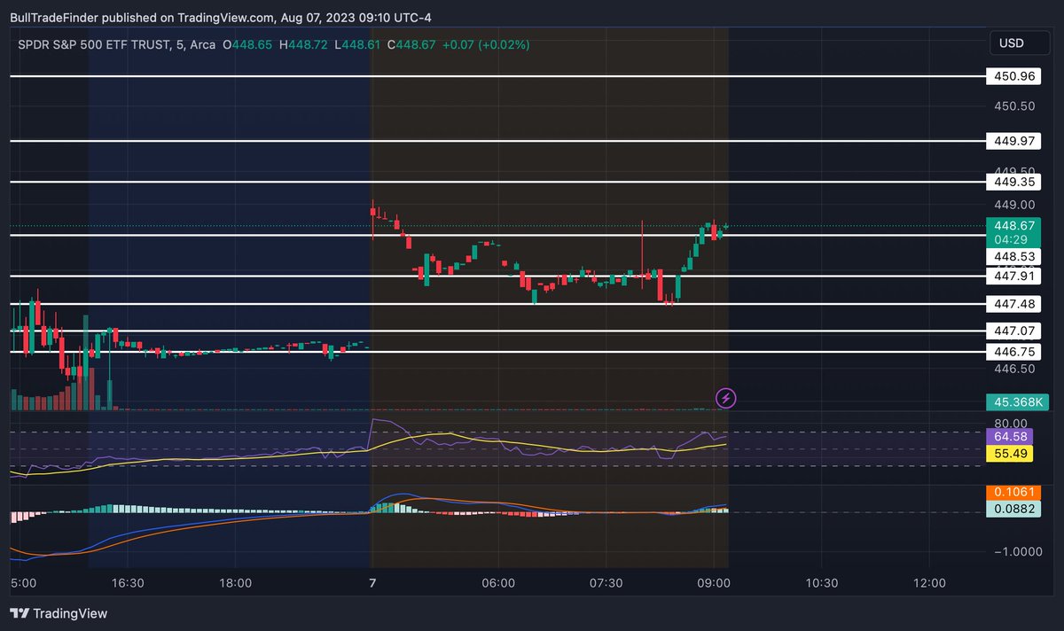
Task: Click the 09:00 time axis label
Action: click(714, 582)
